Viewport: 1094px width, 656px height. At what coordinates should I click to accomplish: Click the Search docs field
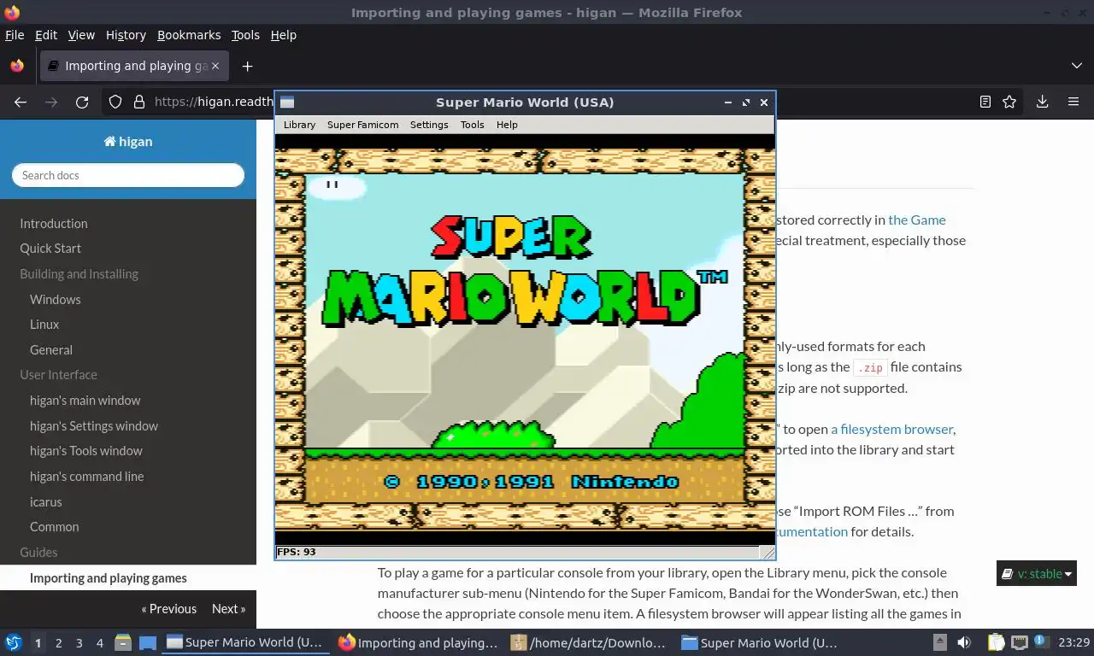[128, 175]
